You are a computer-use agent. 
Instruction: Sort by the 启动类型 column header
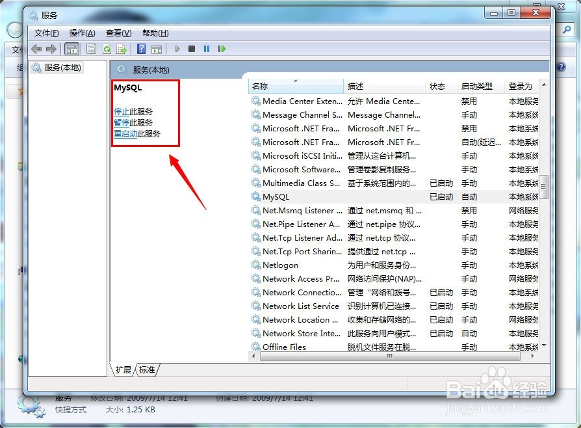(x=480, y=87)
